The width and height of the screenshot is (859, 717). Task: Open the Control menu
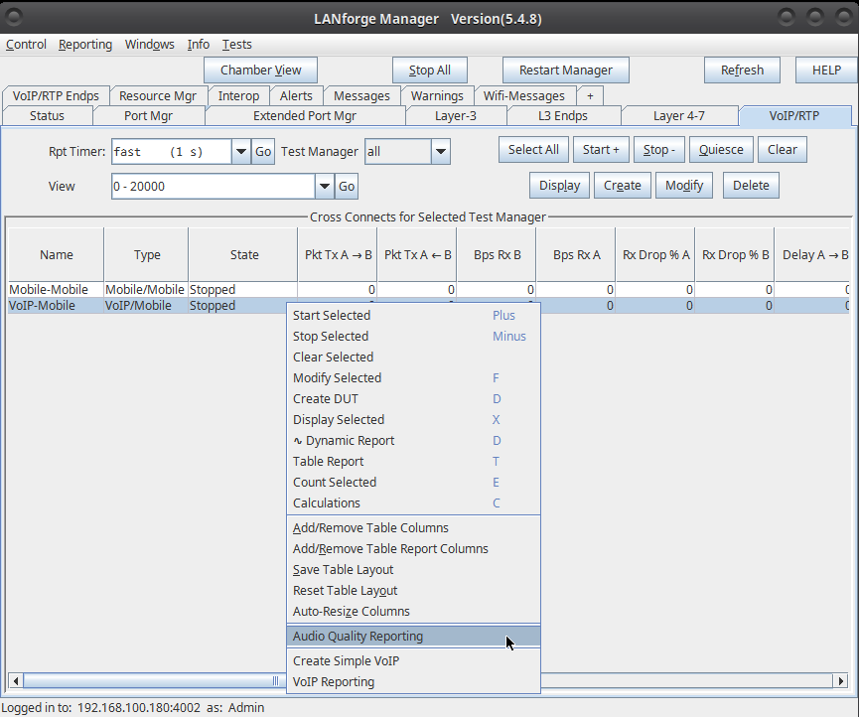coord(26,45)
